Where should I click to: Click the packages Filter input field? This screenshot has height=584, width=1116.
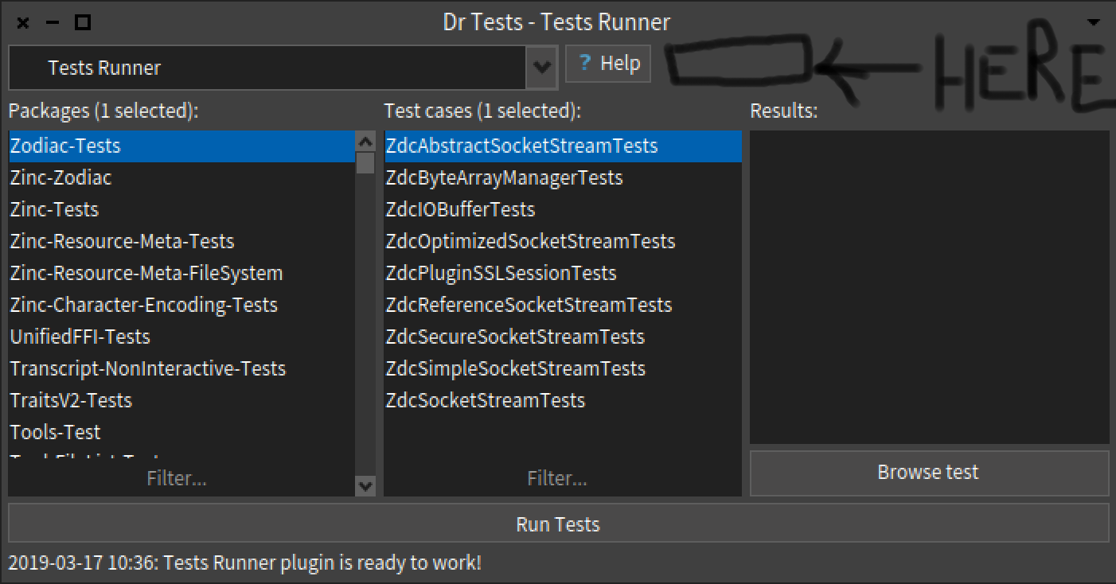[178, 479]
